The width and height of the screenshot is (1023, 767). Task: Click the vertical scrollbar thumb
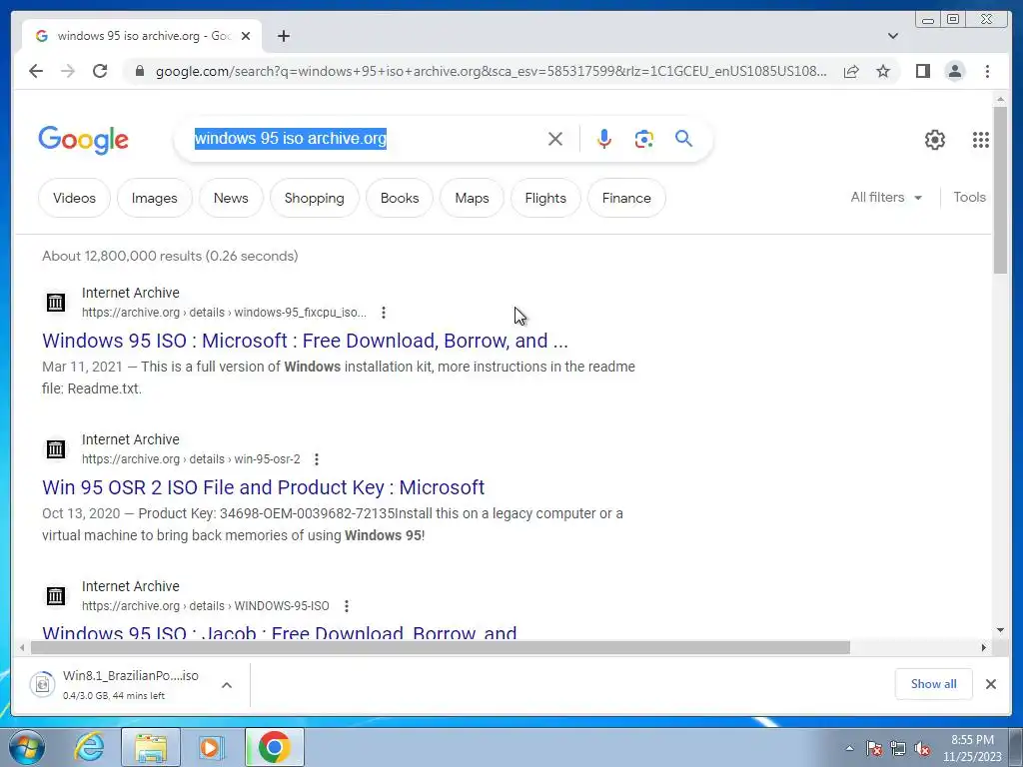pos(1000,191)
